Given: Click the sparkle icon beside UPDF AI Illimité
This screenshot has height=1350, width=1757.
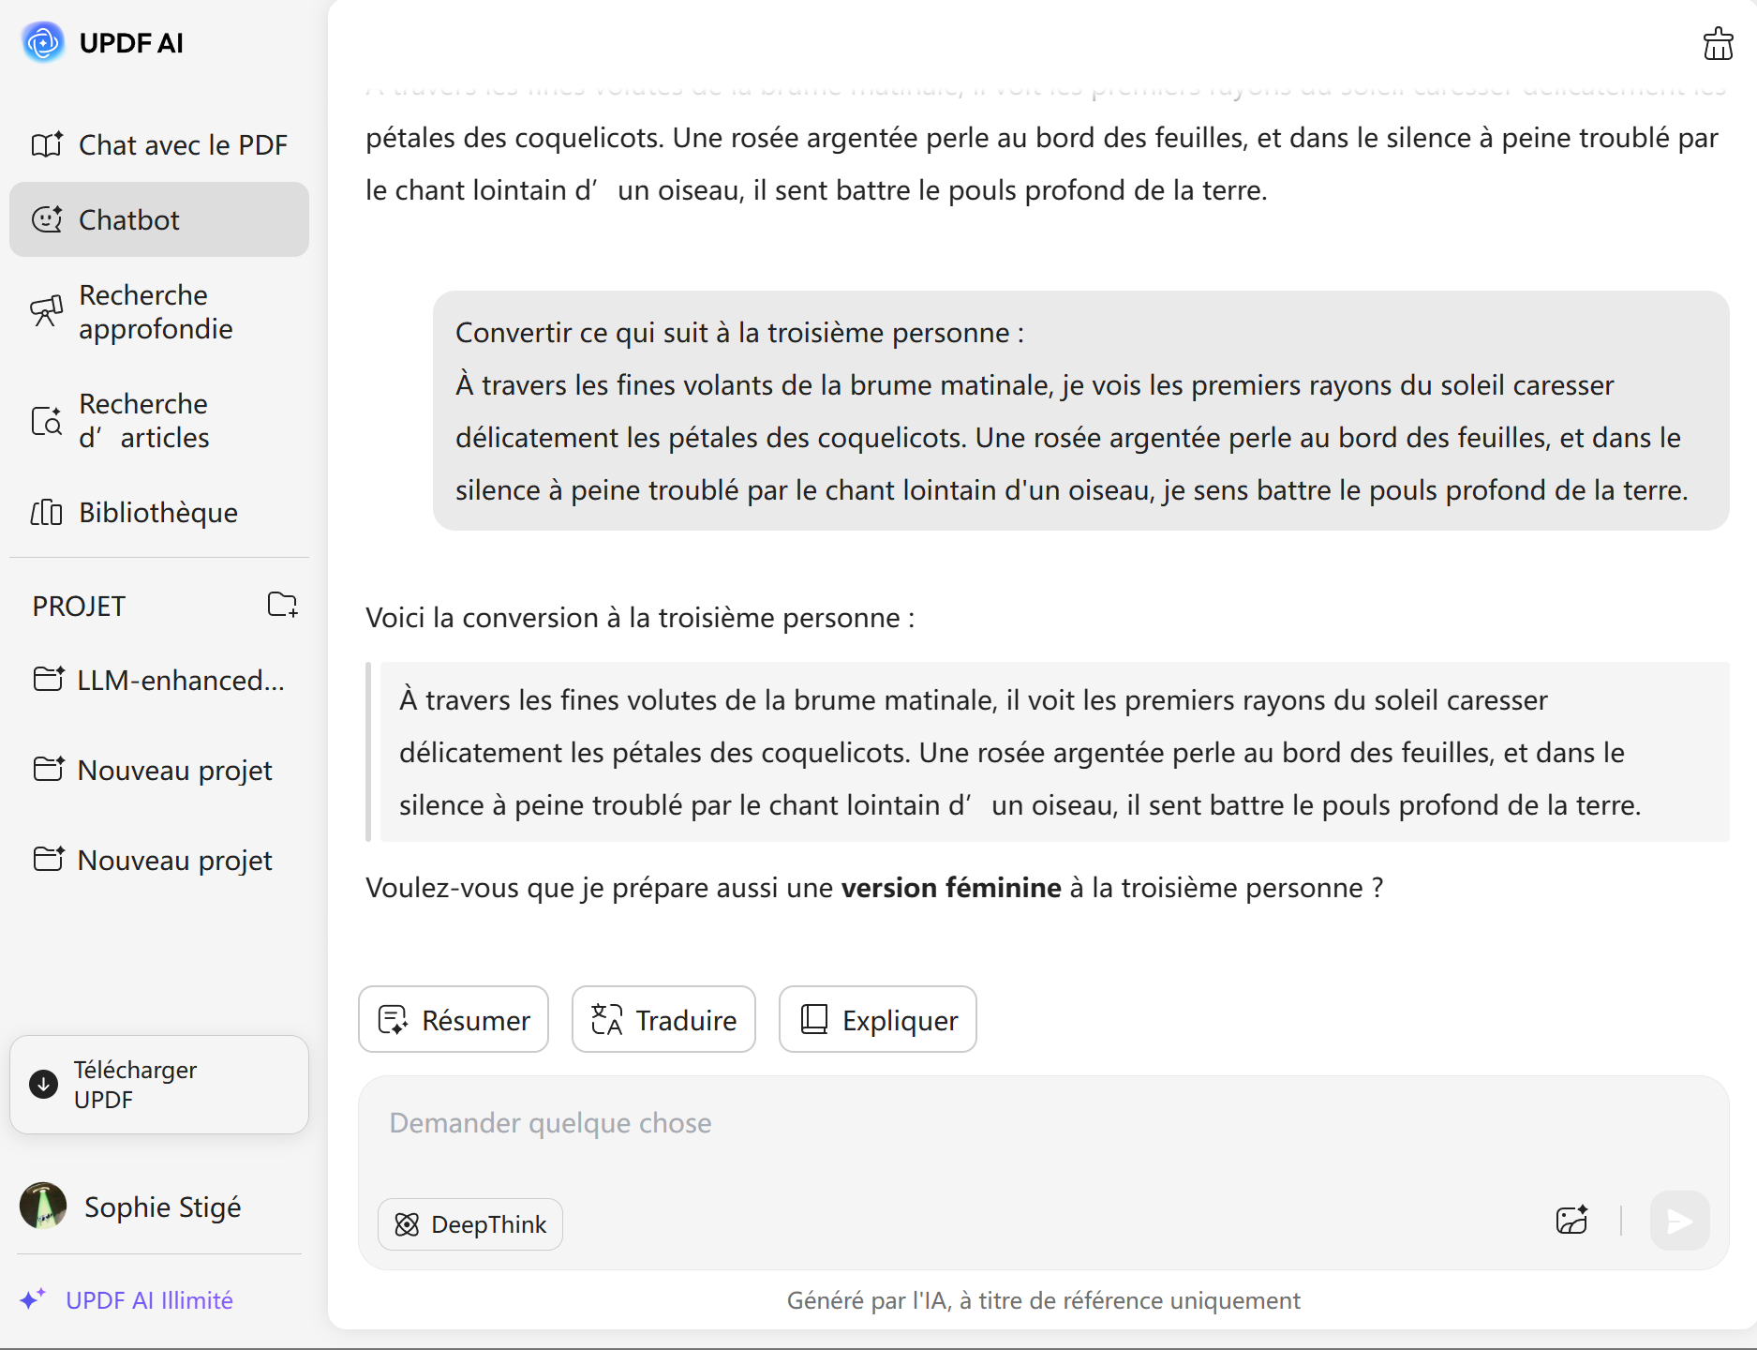Looking at the screenshot, I should click(33, 1299).
